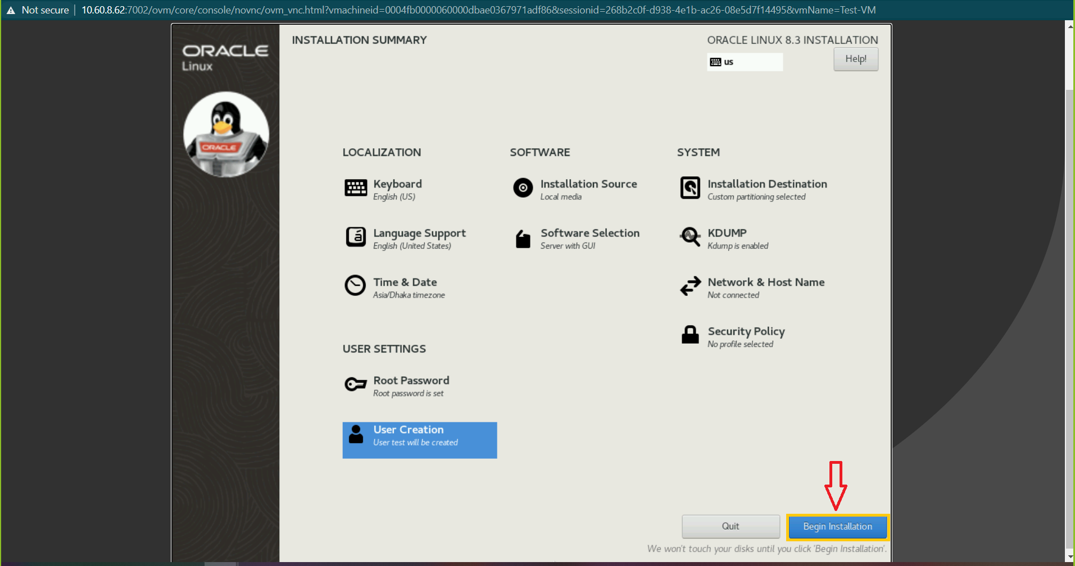Click the us keyboard layout indicator
Image resolution: width=1075 pixels, height=566 pixels.
pos(745,62)
